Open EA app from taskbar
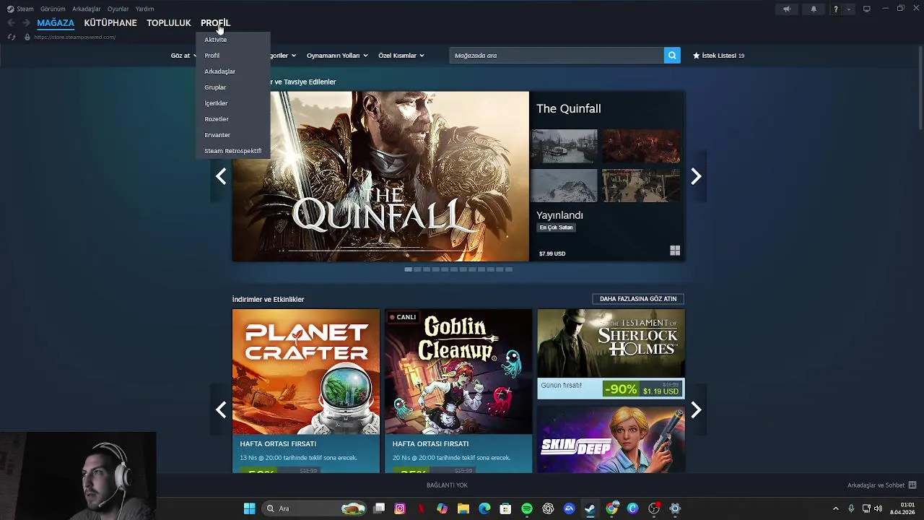 pyautogui.click(x=569, y=508)
